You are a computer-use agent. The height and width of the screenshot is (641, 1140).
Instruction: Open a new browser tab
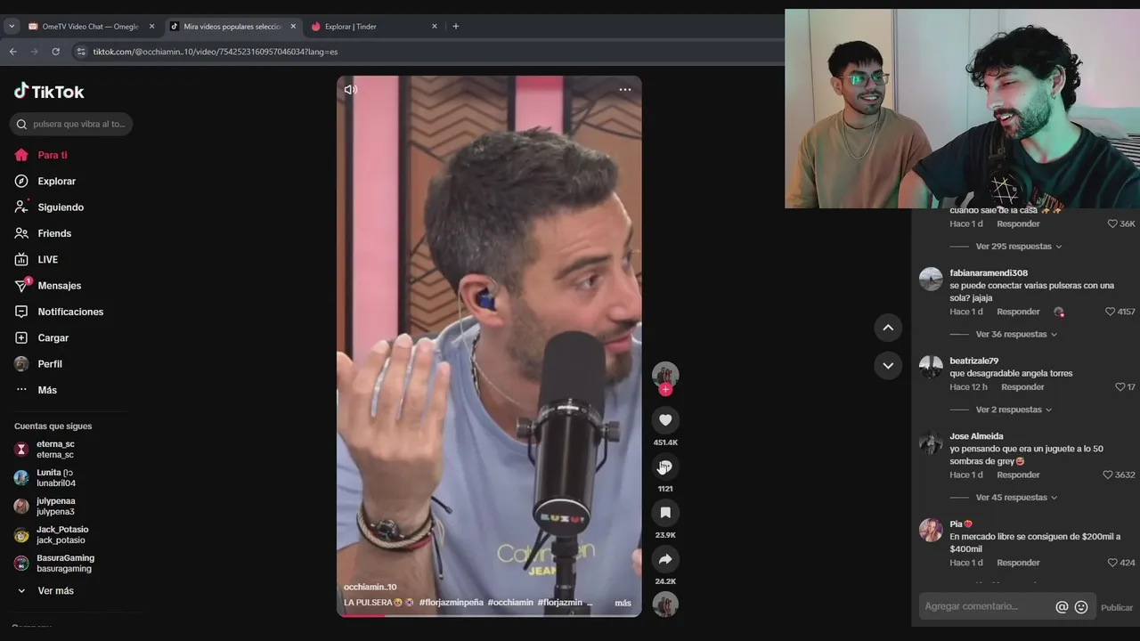pos(456,27)
